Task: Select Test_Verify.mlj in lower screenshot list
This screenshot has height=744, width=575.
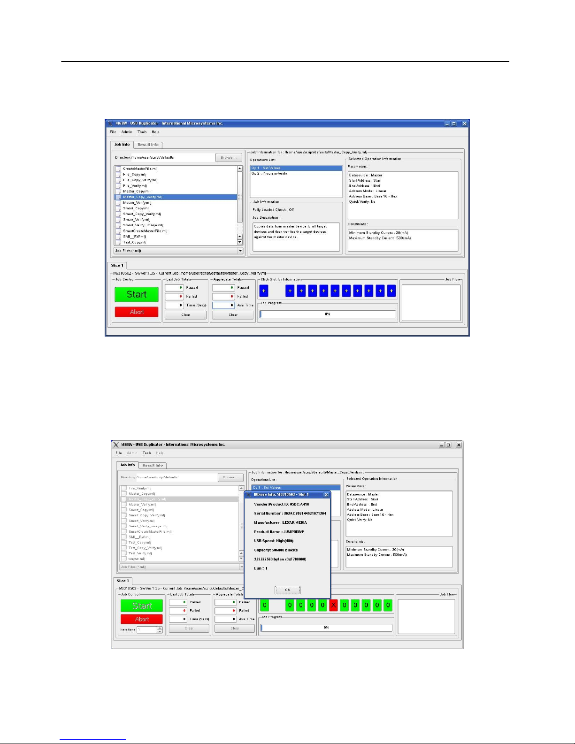Action: (x=140, y=553)
